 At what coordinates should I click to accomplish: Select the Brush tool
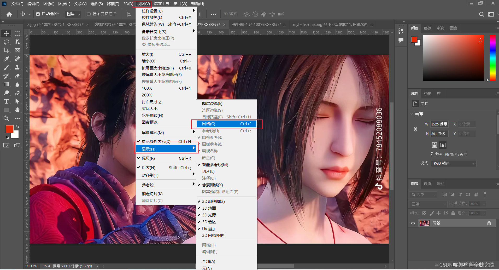[x=6, y=67]
